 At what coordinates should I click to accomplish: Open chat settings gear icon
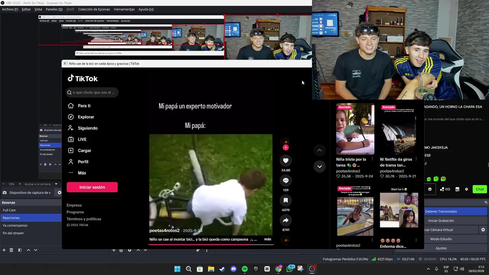[x=466, y=189]
